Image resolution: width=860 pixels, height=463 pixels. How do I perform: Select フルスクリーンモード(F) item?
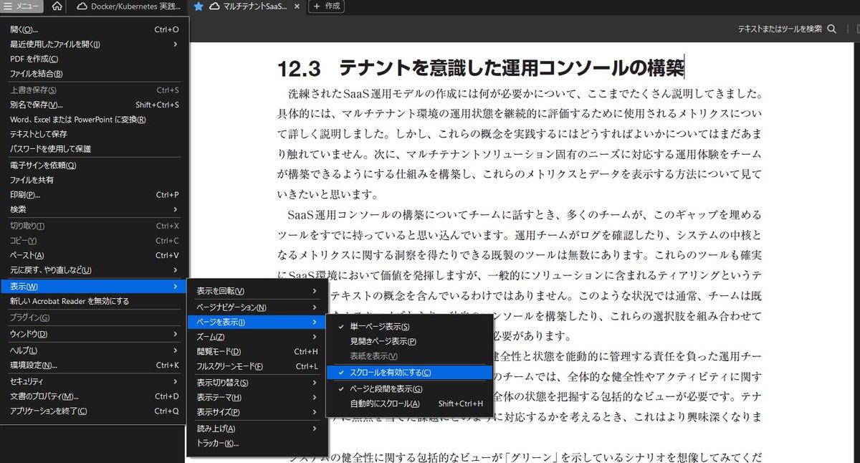[x=257, y=367]
